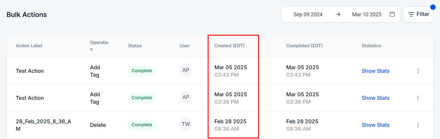Click the Action Label column header
This screenshot has width=440, height=139.
click(29, 46)
